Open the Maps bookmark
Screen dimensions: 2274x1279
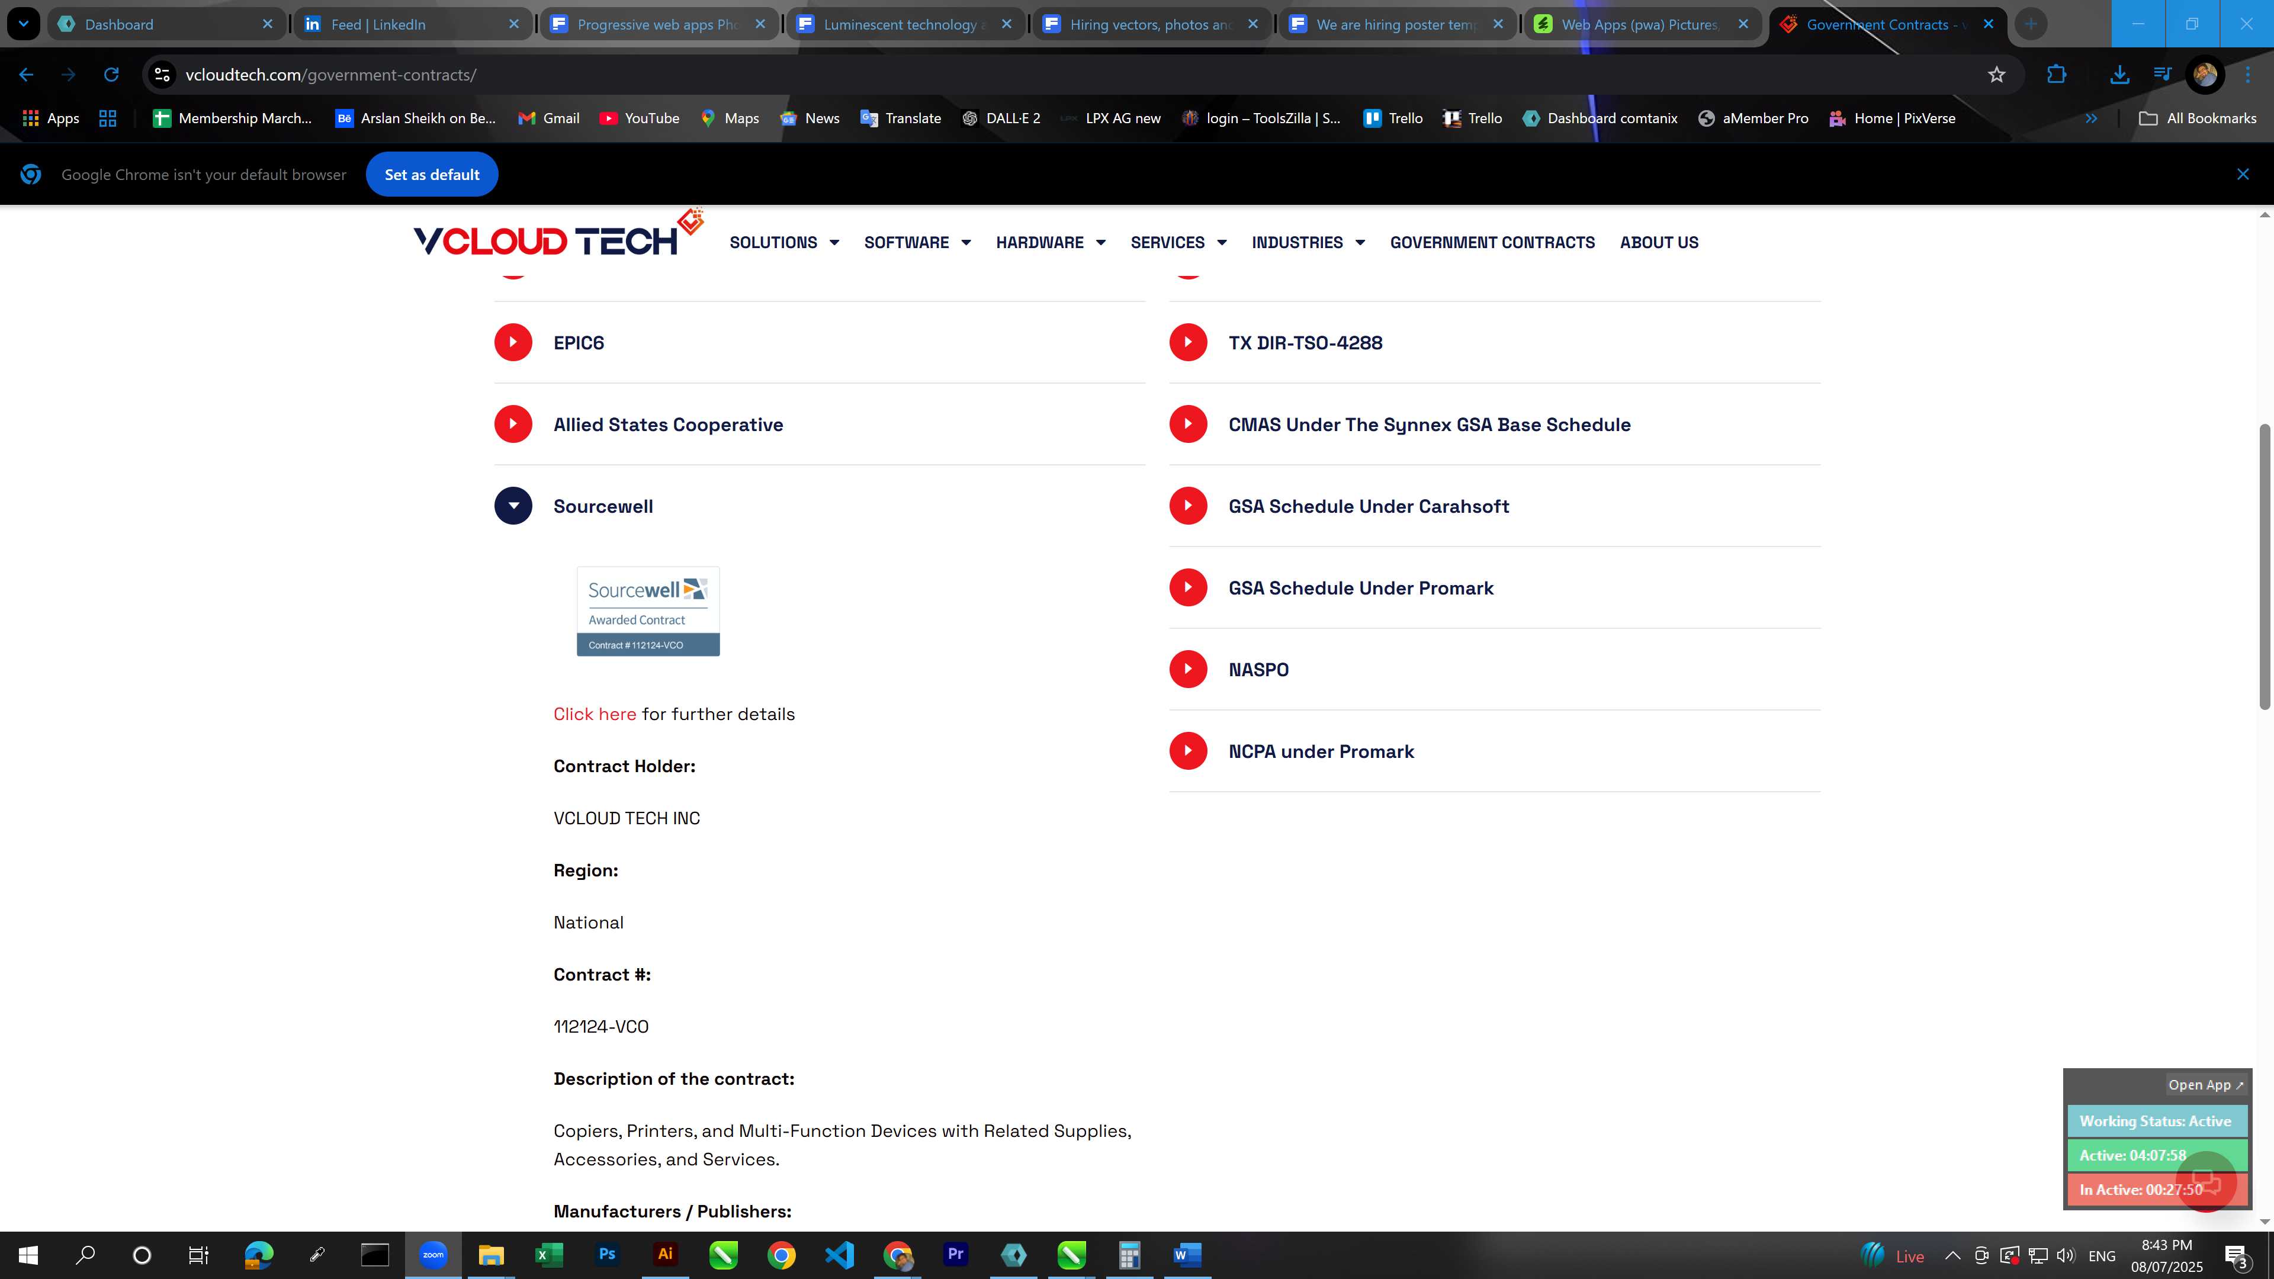[x=729, y=118]
